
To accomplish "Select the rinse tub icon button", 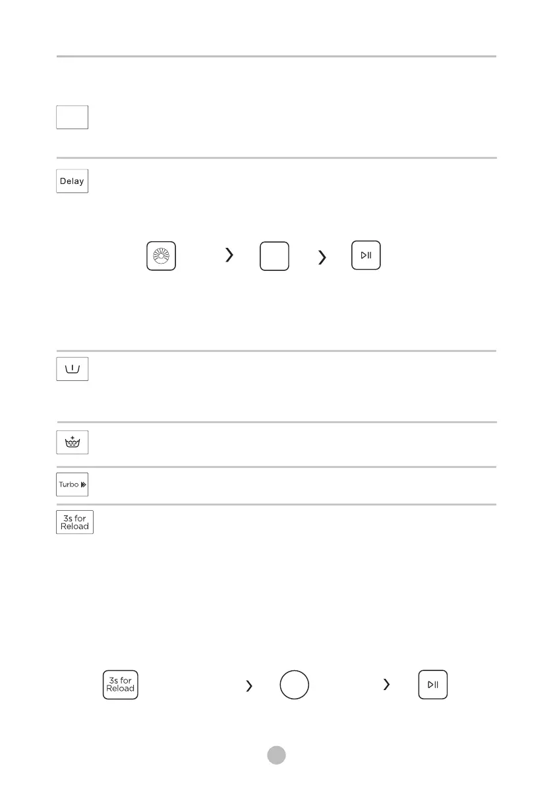I will tap(72, 369).
